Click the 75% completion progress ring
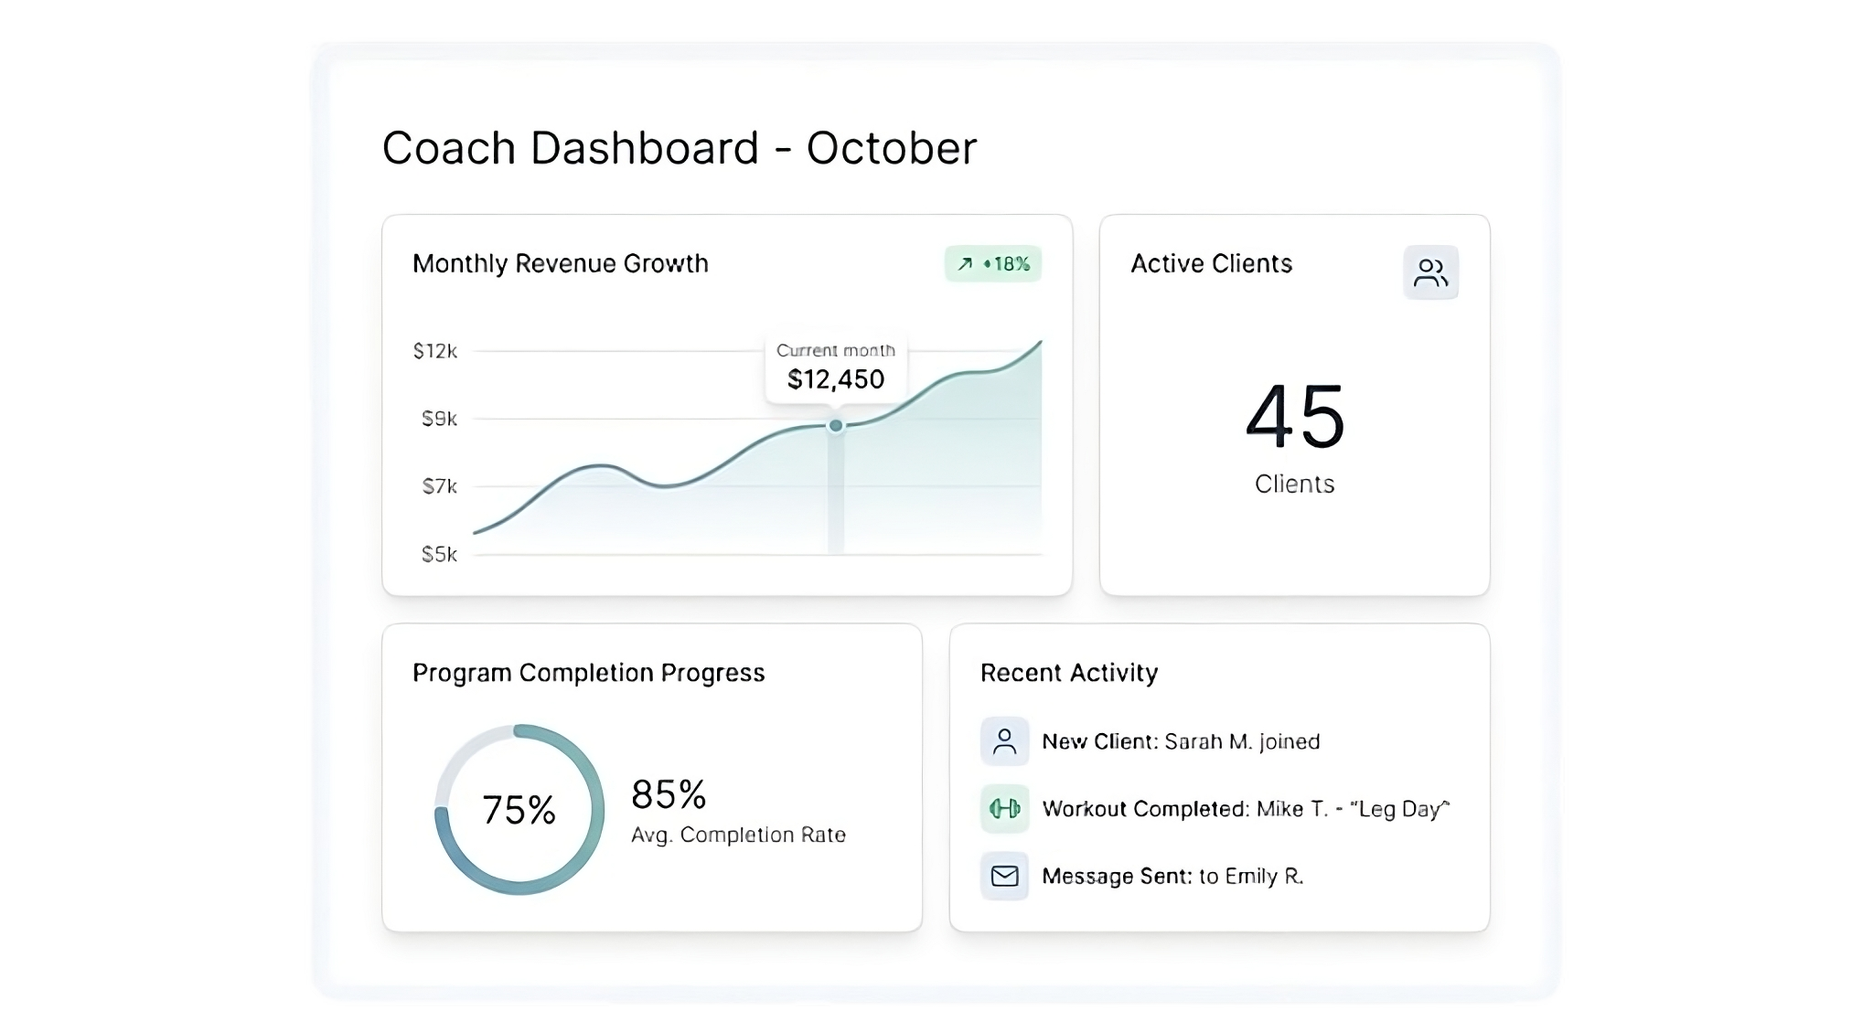 [519, 808]
